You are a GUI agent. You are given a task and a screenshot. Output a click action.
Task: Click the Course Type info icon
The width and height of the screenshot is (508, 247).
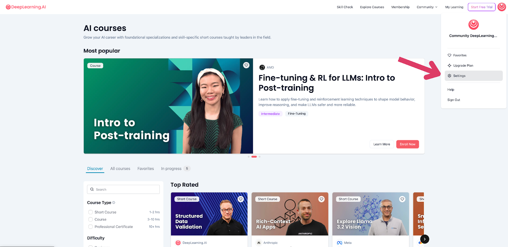pyautogui.click(x=114, y=202)
